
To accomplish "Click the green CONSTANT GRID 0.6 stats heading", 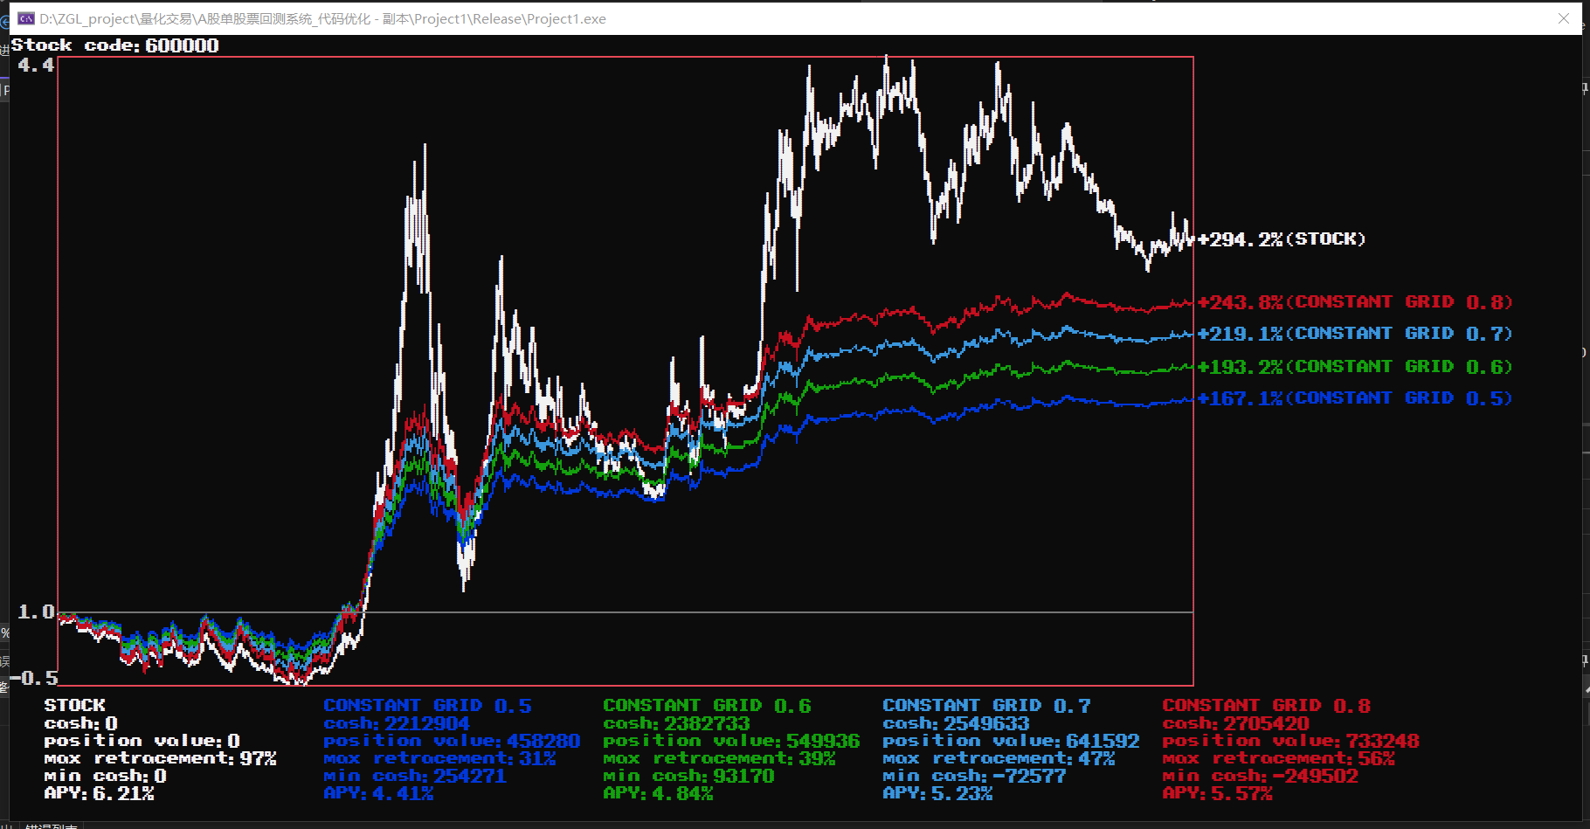I will (707, 705).
